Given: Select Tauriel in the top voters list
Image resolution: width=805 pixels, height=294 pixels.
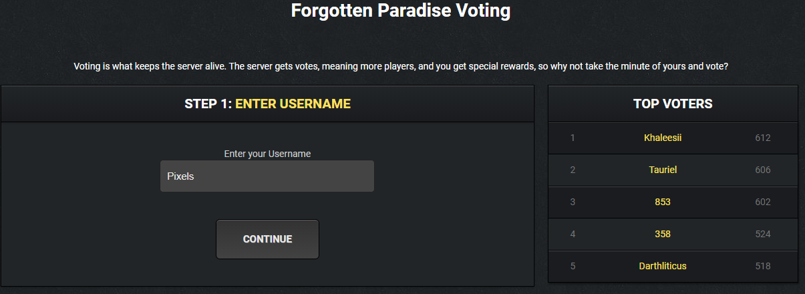Looking at the screenshot, I should 663,170.
